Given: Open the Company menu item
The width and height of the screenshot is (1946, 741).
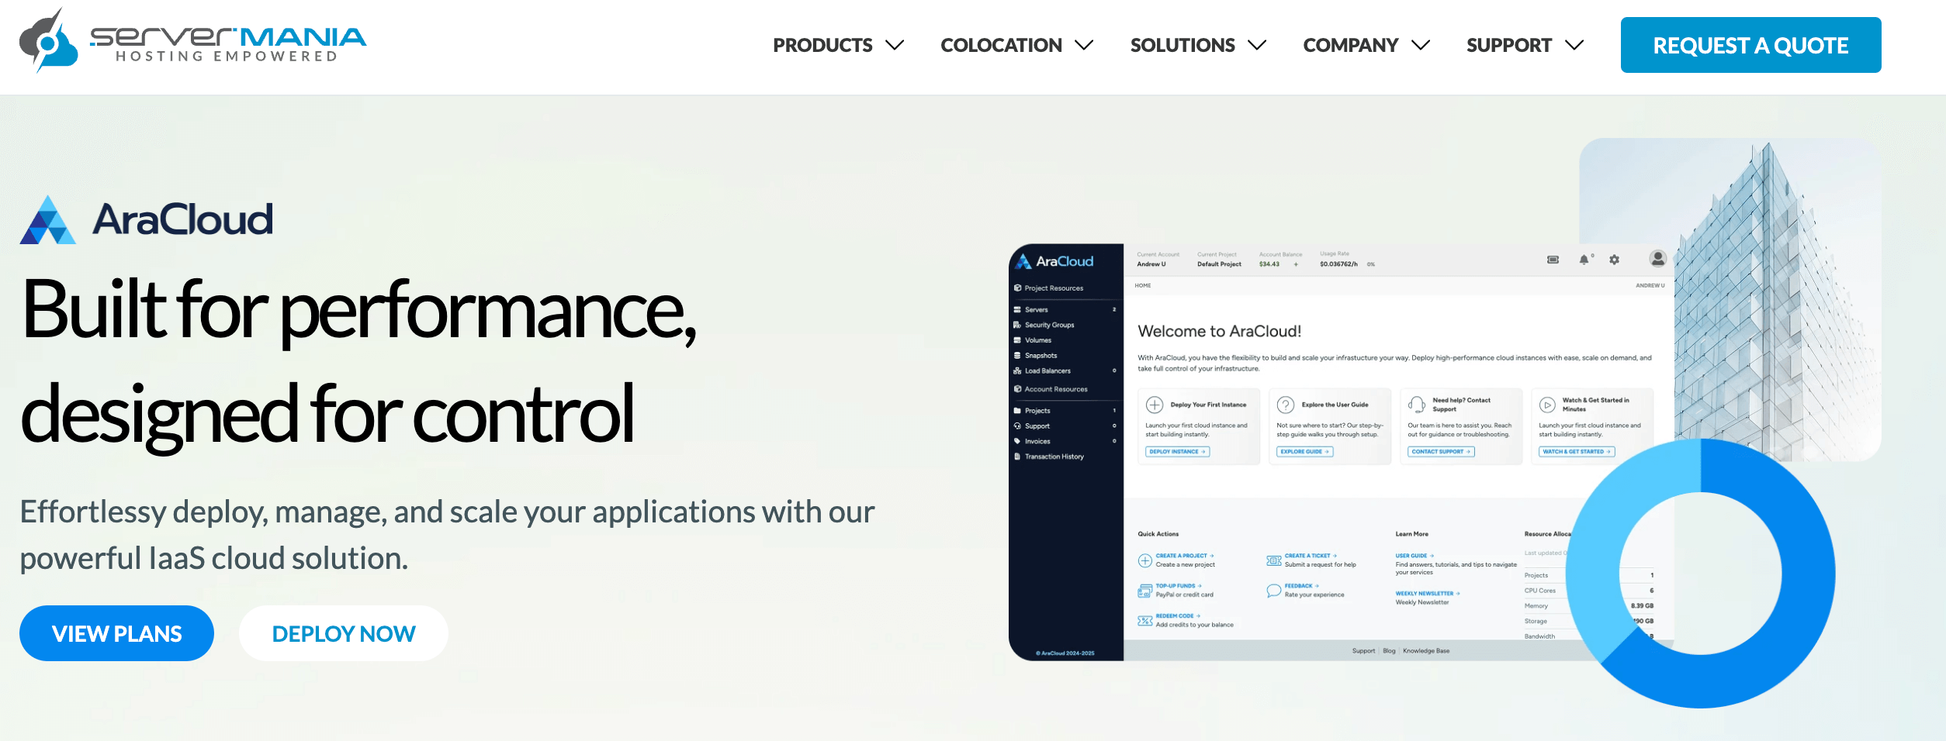Looking at the screenshot, I should [x=1350, y=46].
